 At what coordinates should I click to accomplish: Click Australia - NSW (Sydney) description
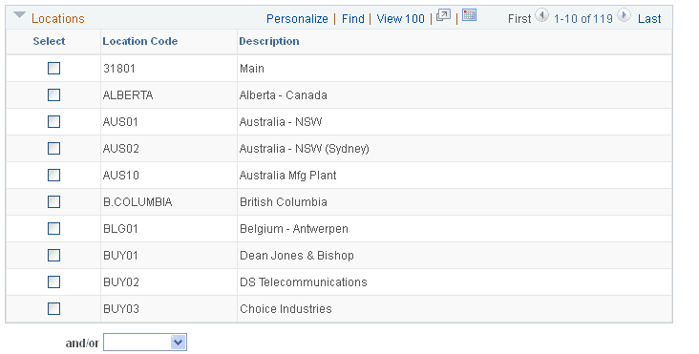(x=304, y=149)
